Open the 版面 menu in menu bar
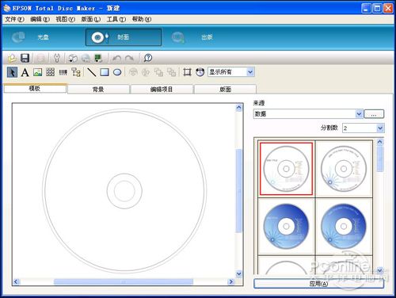The width and height of the screenshot is (396, 298). 90,19
